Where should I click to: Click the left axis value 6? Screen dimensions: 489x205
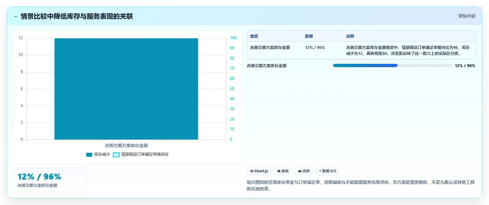pyautogui.click(x=22, y=89)
